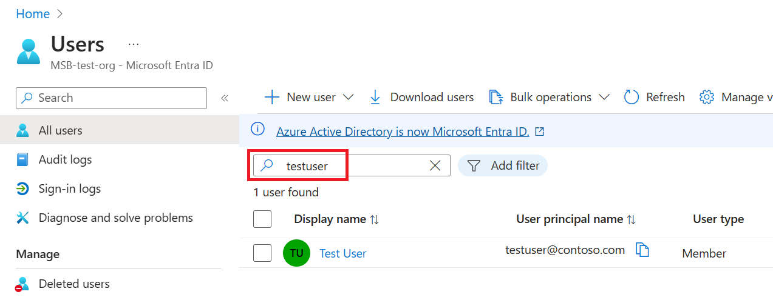The height and width of the screenshot is (303, 773).
Task: Open Audit logs in sidebar
Action: (65, 160)
